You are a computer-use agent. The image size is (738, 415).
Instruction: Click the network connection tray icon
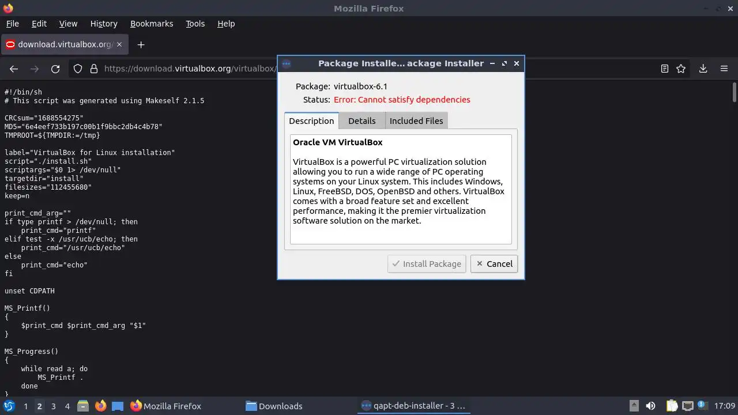point(687,406)
